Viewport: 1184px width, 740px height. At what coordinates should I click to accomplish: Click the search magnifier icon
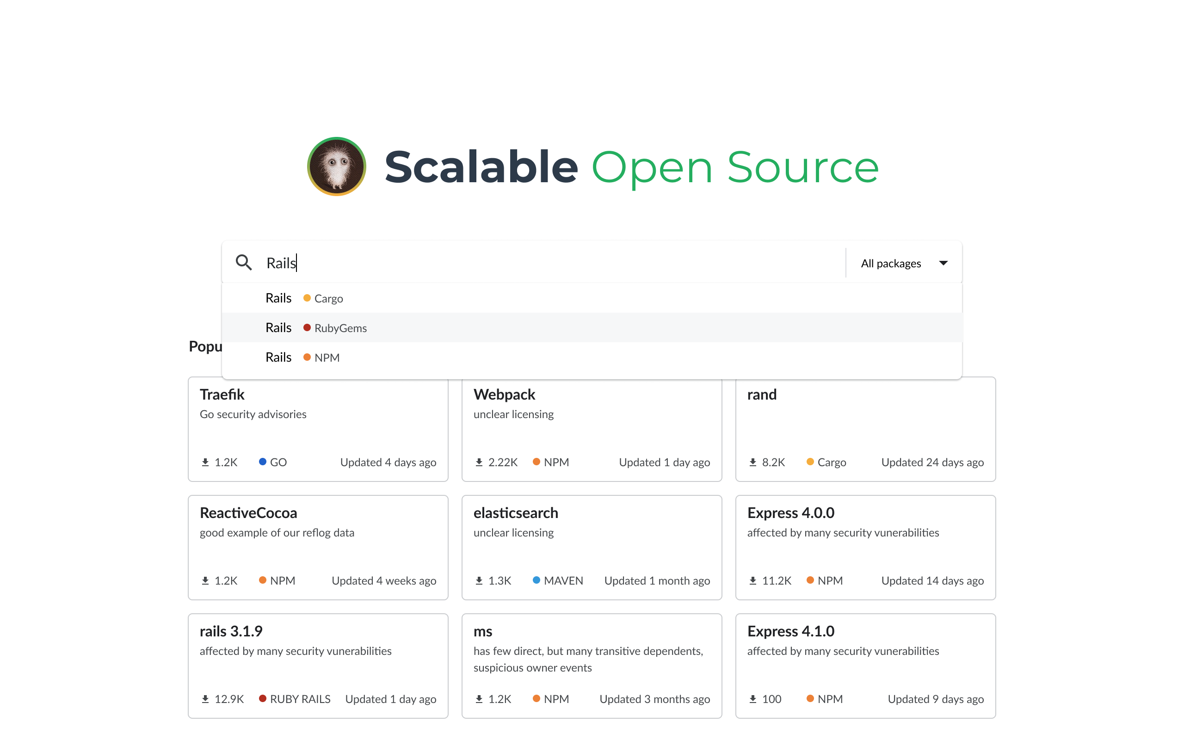(244, 263)
